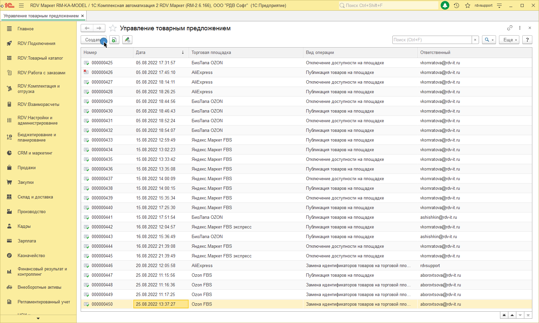The width and height of the screenshot is (539, 323).
Task: Click the green notifications bell icon
Action: coord(445,5)
